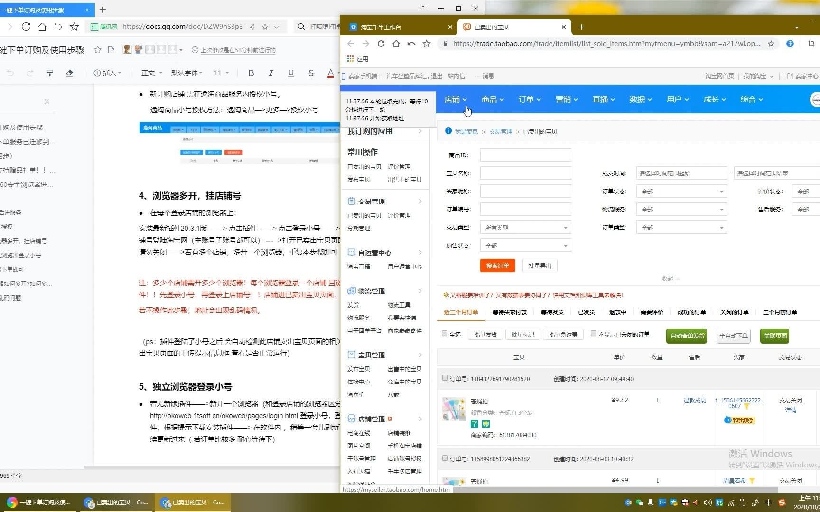
Task: Open the 直播 navigation menu
Action: [x=604, y=99]
